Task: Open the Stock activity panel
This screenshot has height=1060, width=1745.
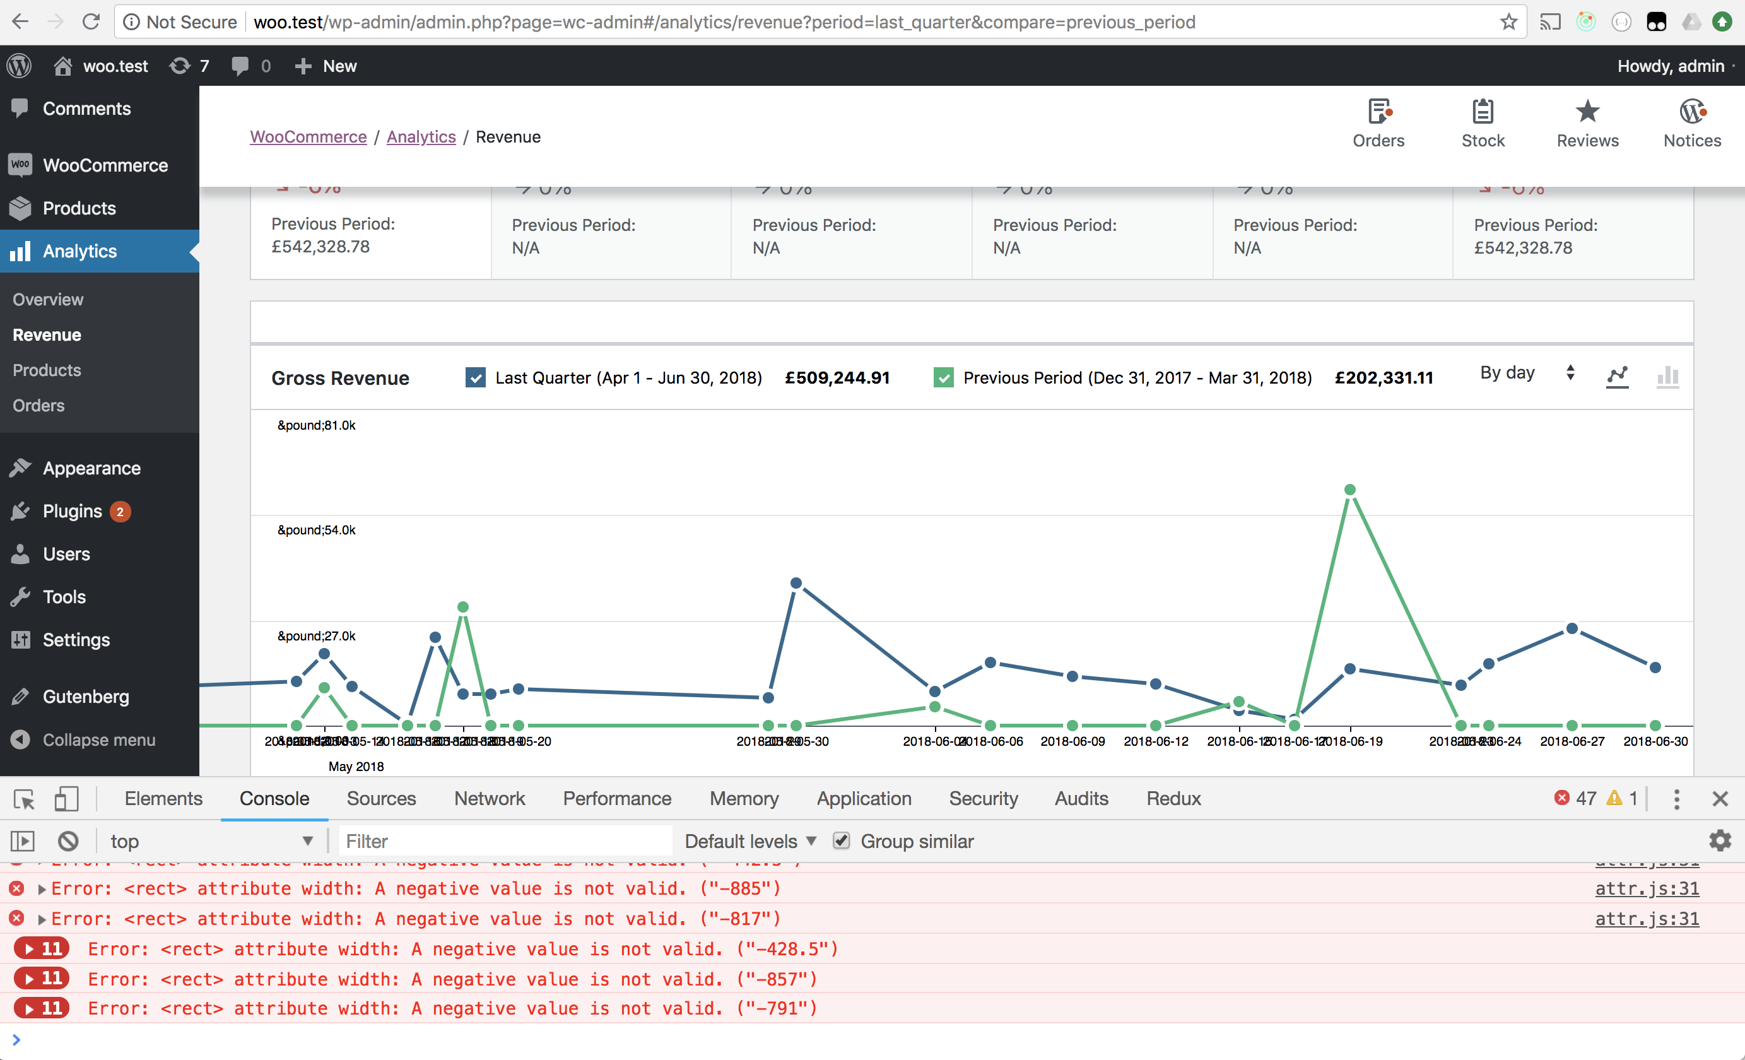Action: tap(1483, 122)
